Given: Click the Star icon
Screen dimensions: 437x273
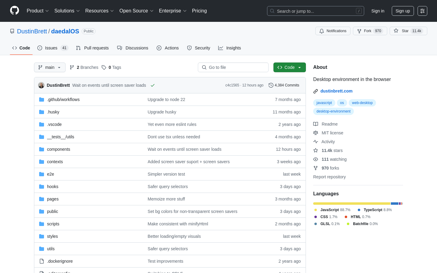Looking at the screenshot, I should 396,31.
